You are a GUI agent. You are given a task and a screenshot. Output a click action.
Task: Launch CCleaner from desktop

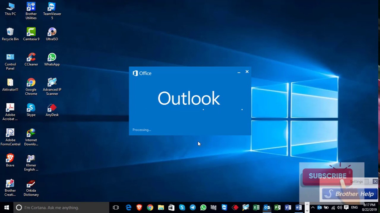click(31, 60)
